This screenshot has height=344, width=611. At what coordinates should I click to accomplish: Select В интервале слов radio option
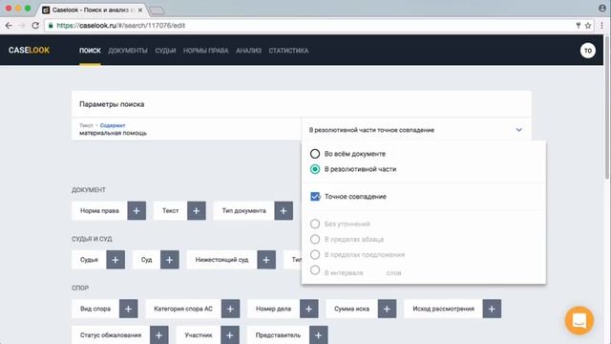tap(315, 270)
